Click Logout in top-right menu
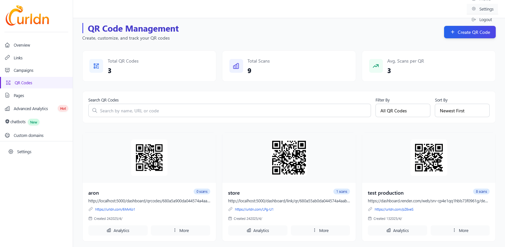The width and height of the screenshot is (505, 247). click(x=482, y=19)
